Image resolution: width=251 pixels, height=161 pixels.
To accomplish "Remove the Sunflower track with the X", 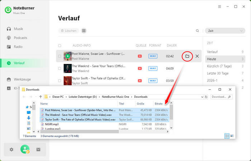I will pyautogui.click(x=197, y=56).
